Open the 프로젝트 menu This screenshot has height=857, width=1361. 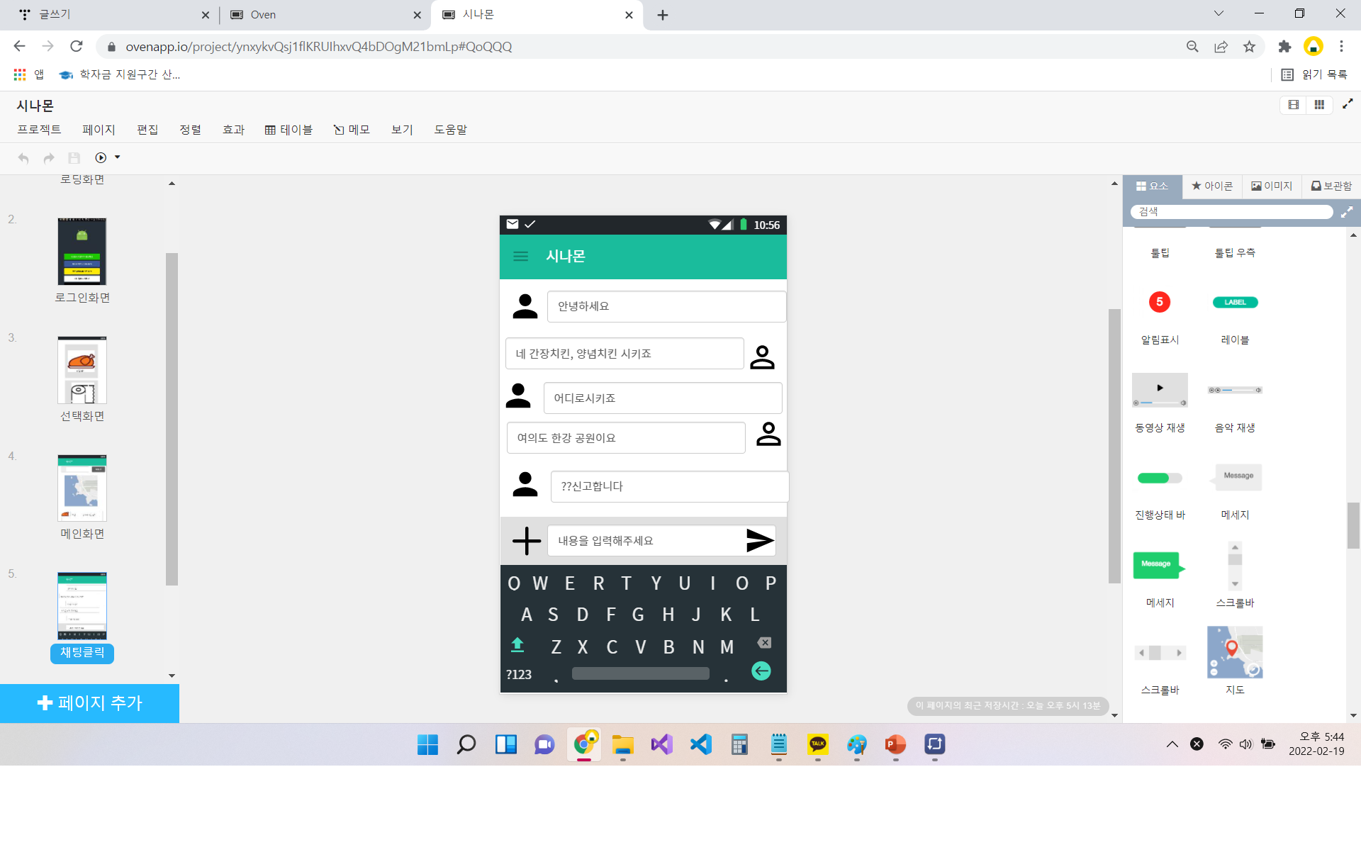tap(39, 130)
